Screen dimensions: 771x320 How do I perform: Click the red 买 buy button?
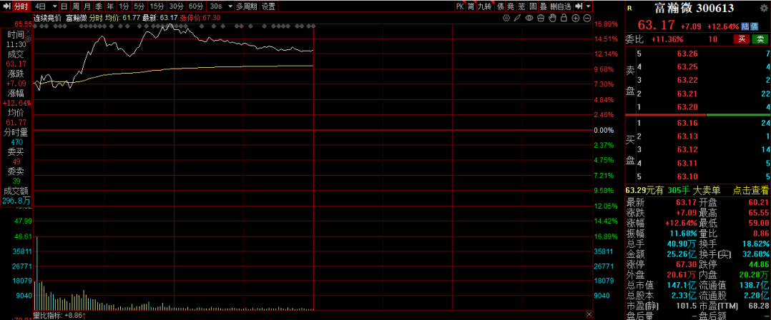[742, 39]
